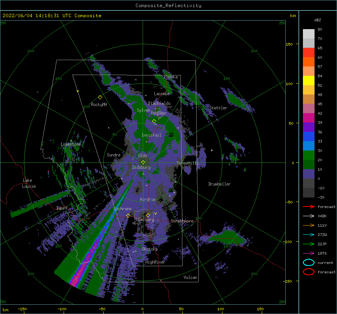Select the yellow V marker northeast of Calgary
Screen dimensions: 337x314
tap(156, 214)
